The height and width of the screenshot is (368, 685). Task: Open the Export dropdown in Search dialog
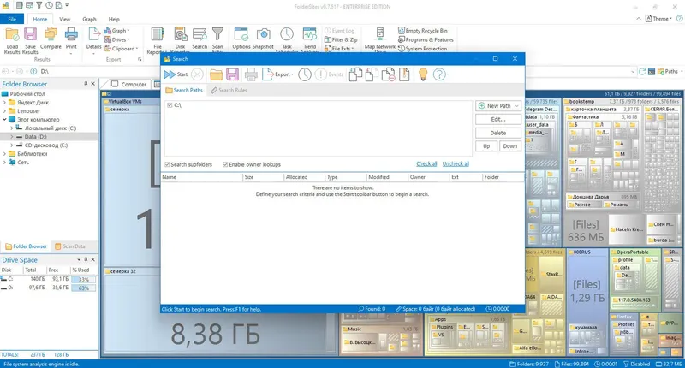[277, 74]
